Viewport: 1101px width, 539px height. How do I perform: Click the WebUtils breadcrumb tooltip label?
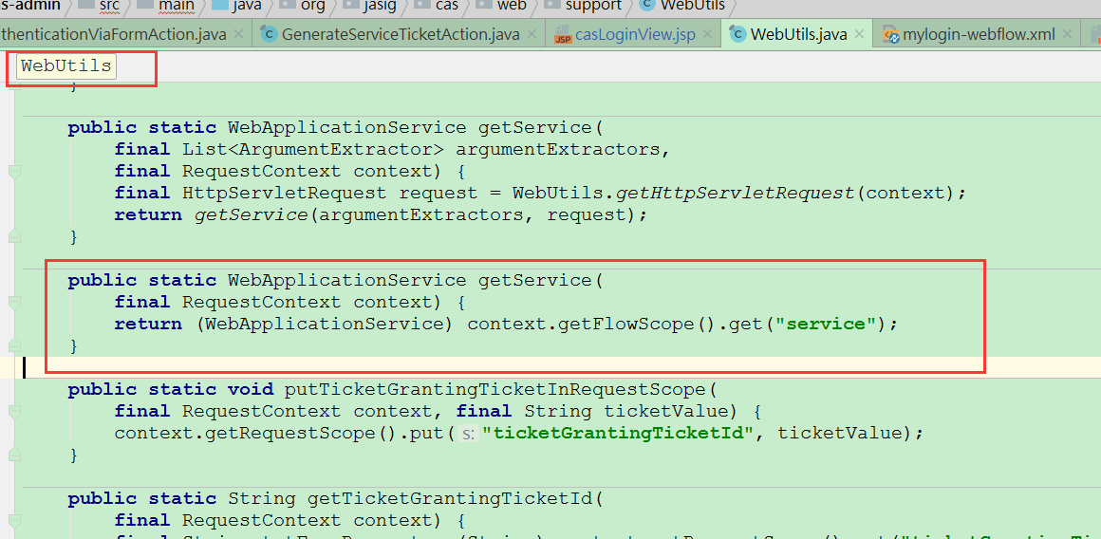click(x=66, y=66)
